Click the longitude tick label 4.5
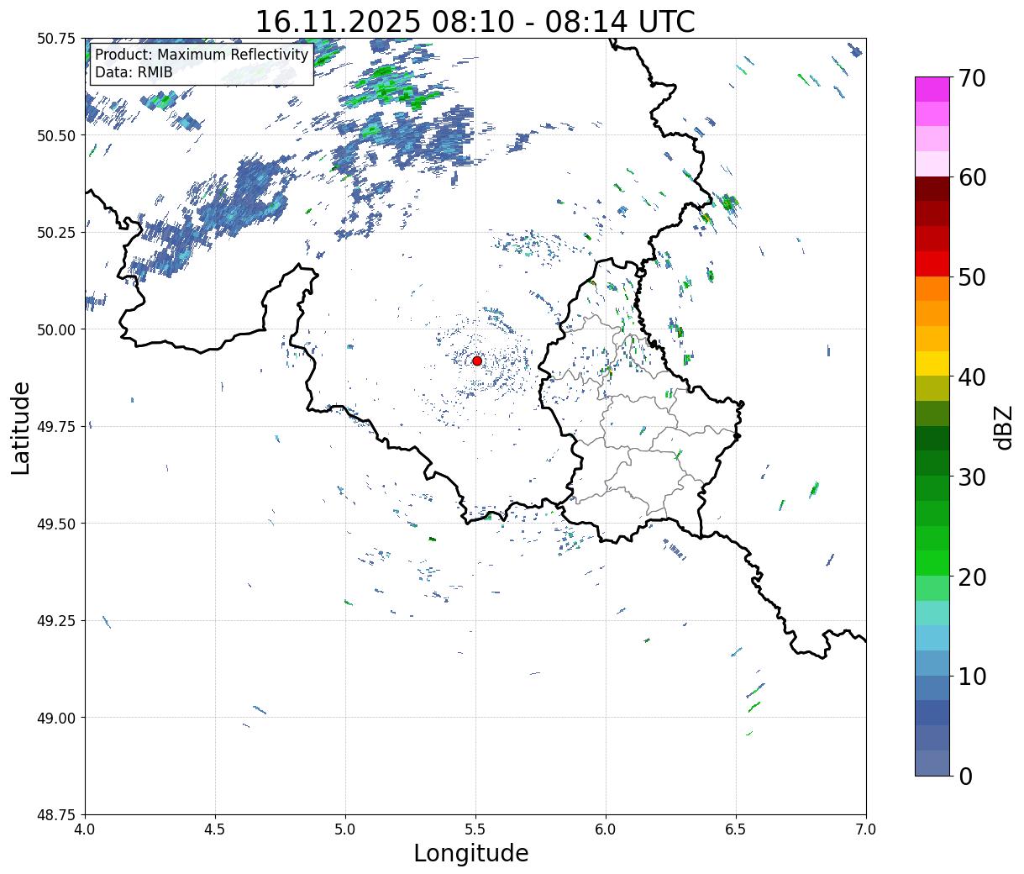 point(215,829)
